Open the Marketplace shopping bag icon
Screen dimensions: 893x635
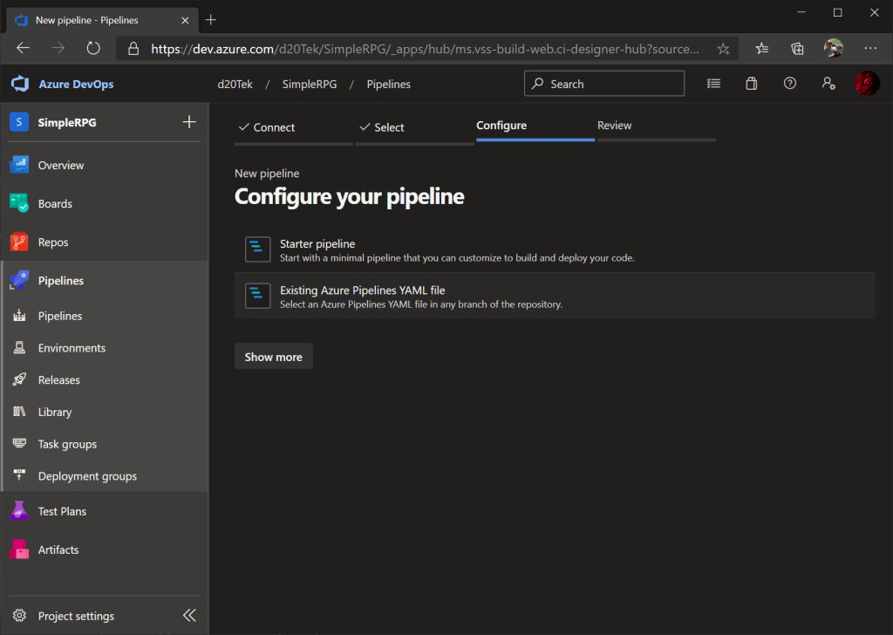click(752, 84)
